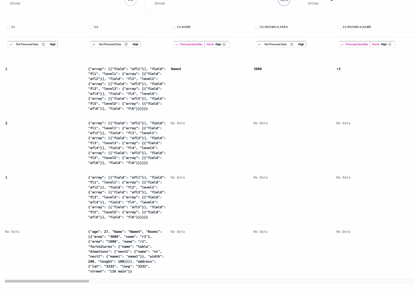
Task: Click the info icon beside High on C2.ROOMS.0.NAME chip
Action: coord(390,44)
